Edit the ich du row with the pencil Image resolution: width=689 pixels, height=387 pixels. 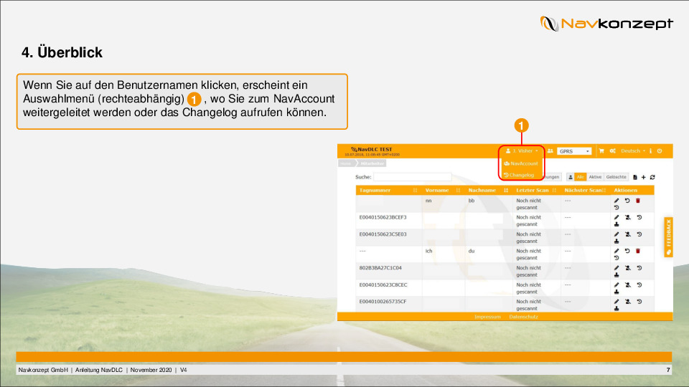617,252
